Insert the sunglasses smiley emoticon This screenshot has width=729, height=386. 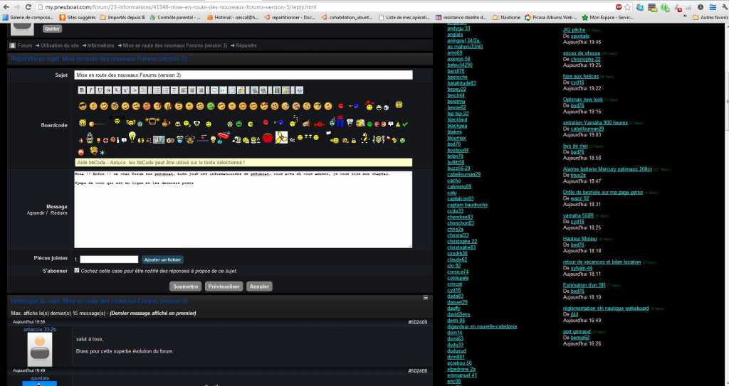point(83,107)
